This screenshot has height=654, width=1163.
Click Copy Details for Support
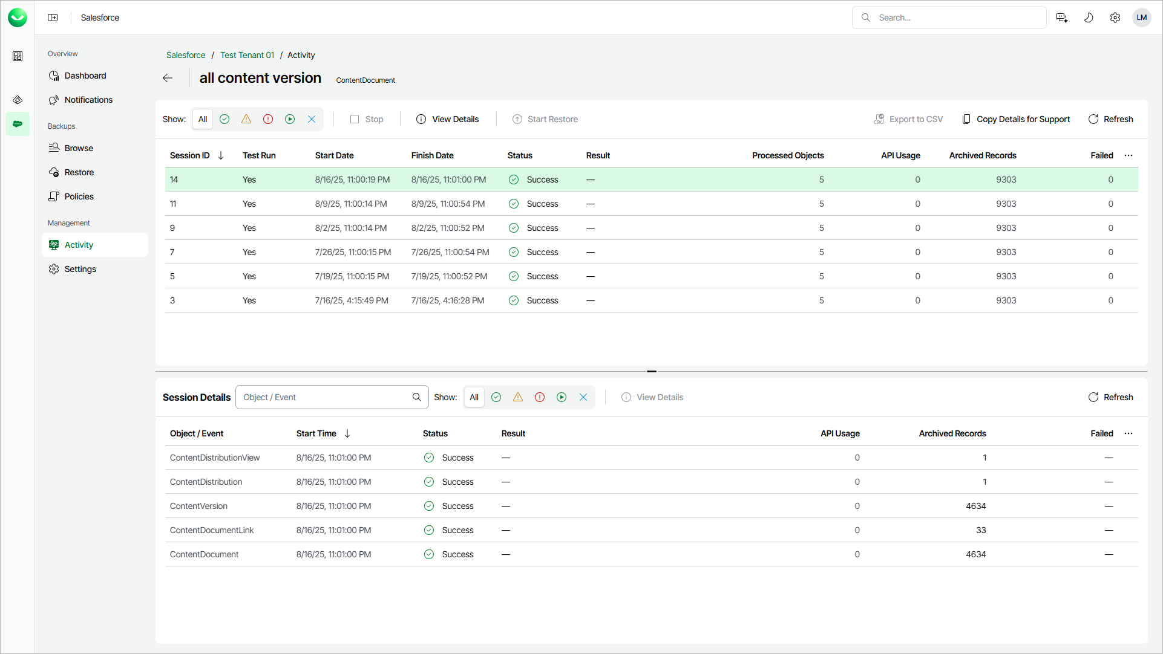click(1016, 119)
